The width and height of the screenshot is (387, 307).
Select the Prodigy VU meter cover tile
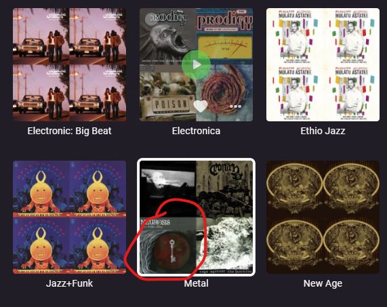(224, 37)
